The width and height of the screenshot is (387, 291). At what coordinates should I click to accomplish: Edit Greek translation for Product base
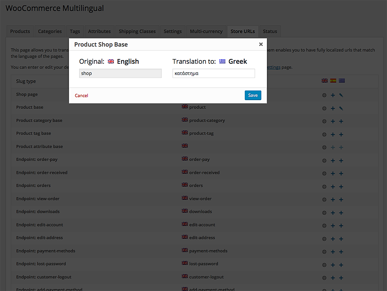pyautogui.click(x=341, y=109)
